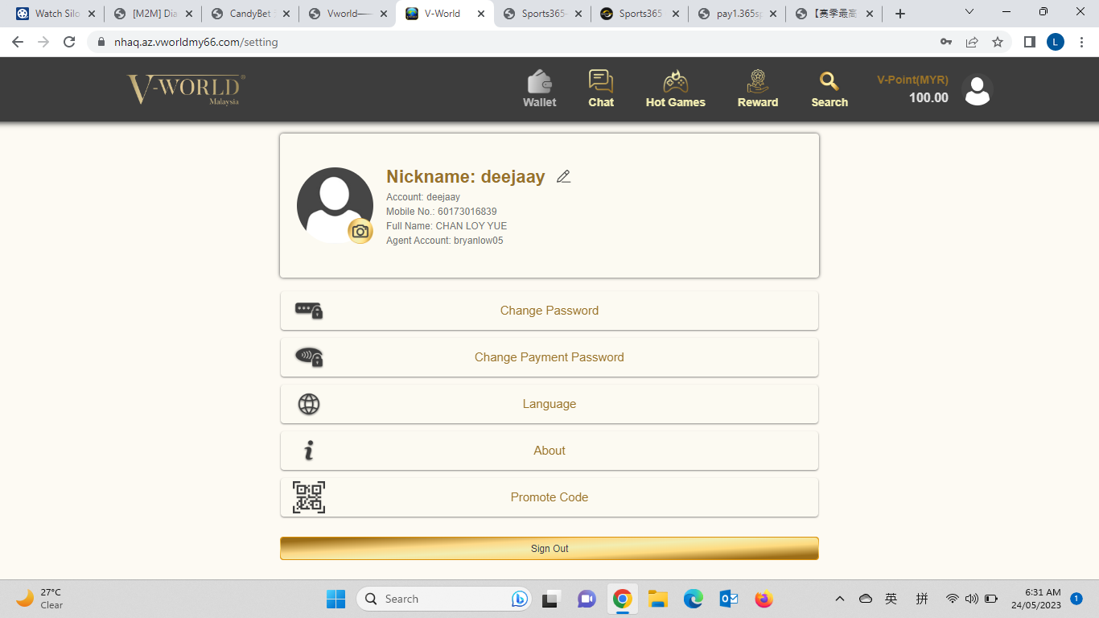Viewport: 1099px width, 618px height.
Task: Open a new browser tab
Action: [900, 14]
